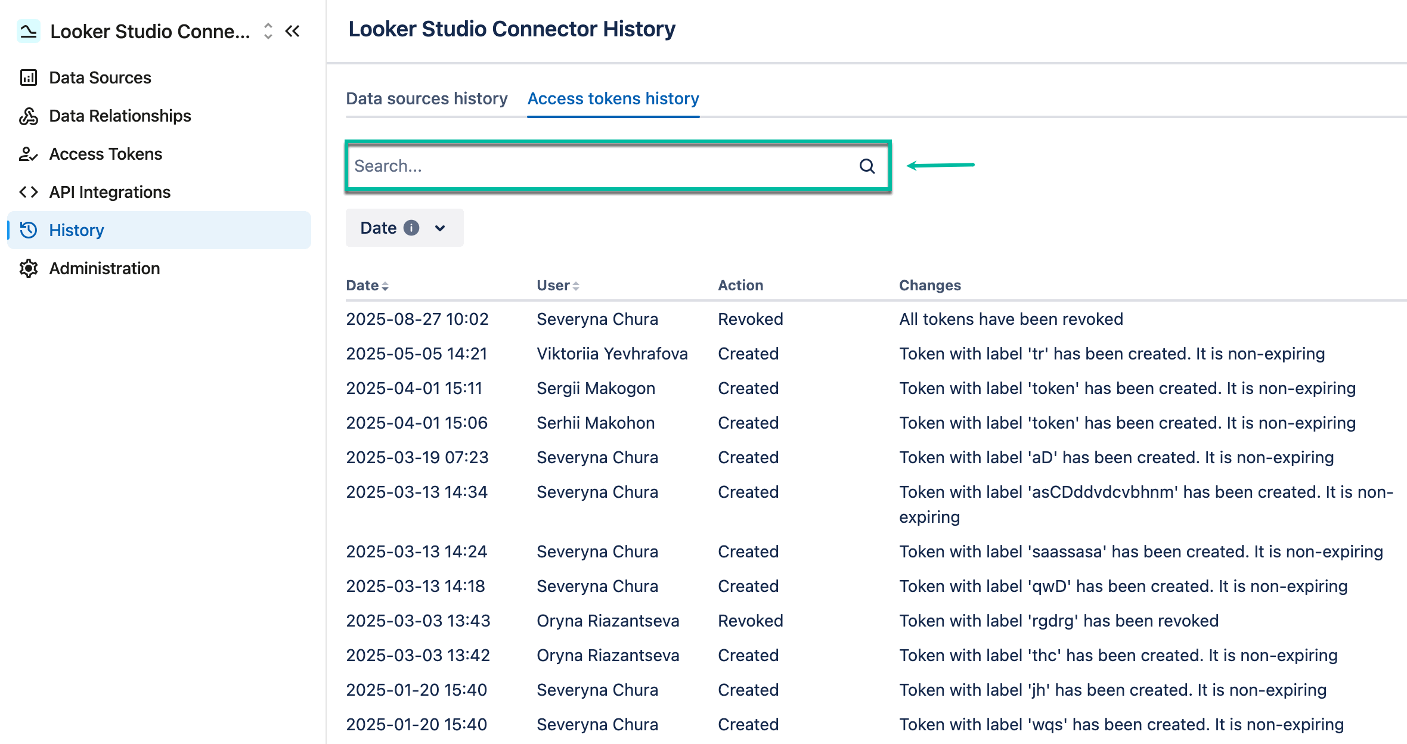Switch to the Data sources history tab
Screen dimensions: 1407x744
(426, 98)
